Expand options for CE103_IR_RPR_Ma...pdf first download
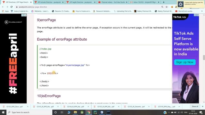The image size is (205, 115). coord(58,107)
